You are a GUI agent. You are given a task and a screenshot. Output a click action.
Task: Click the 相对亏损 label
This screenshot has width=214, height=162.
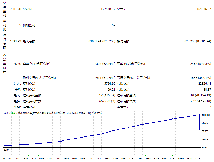(x=123, y=41)
